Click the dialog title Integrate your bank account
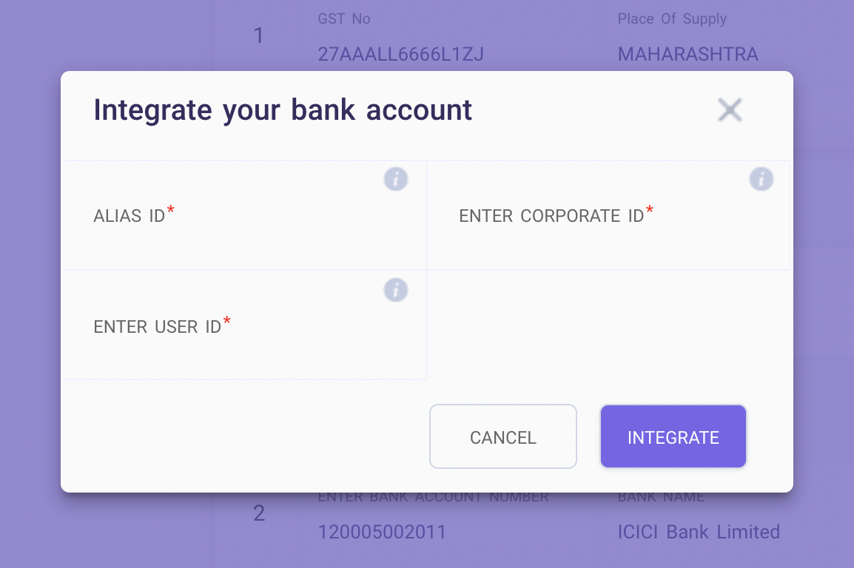 (x=283, y=109)
